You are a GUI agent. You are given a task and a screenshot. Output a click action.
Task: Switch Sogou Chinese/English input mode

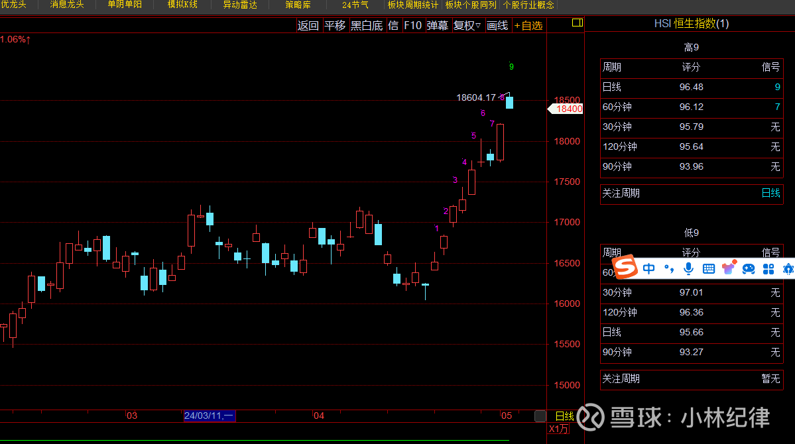[648, 268]
